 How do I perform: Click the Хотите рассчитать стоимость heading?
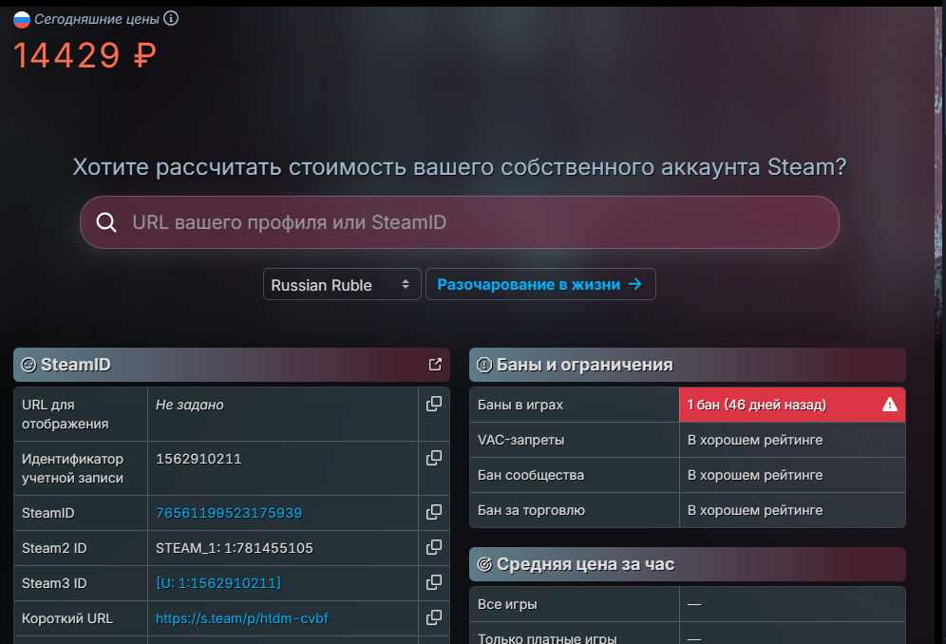pyautogui.click(x=460, y=166)
